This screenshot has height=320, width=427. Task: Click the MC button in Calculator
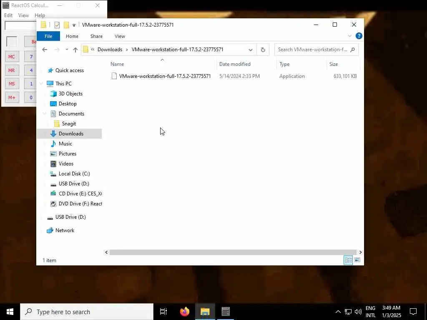(12, 57)
